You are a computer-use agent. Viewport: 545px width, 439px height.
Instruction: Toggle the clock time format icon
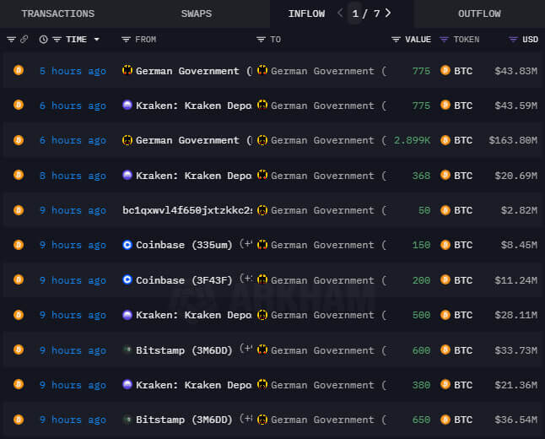(x=43, y=40)
